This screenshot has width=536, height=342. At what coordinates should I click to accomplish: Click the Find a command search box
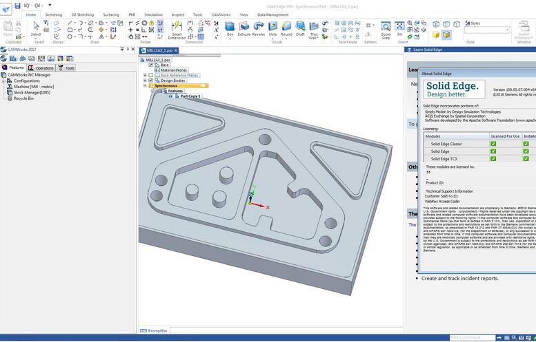coord(472,338)
